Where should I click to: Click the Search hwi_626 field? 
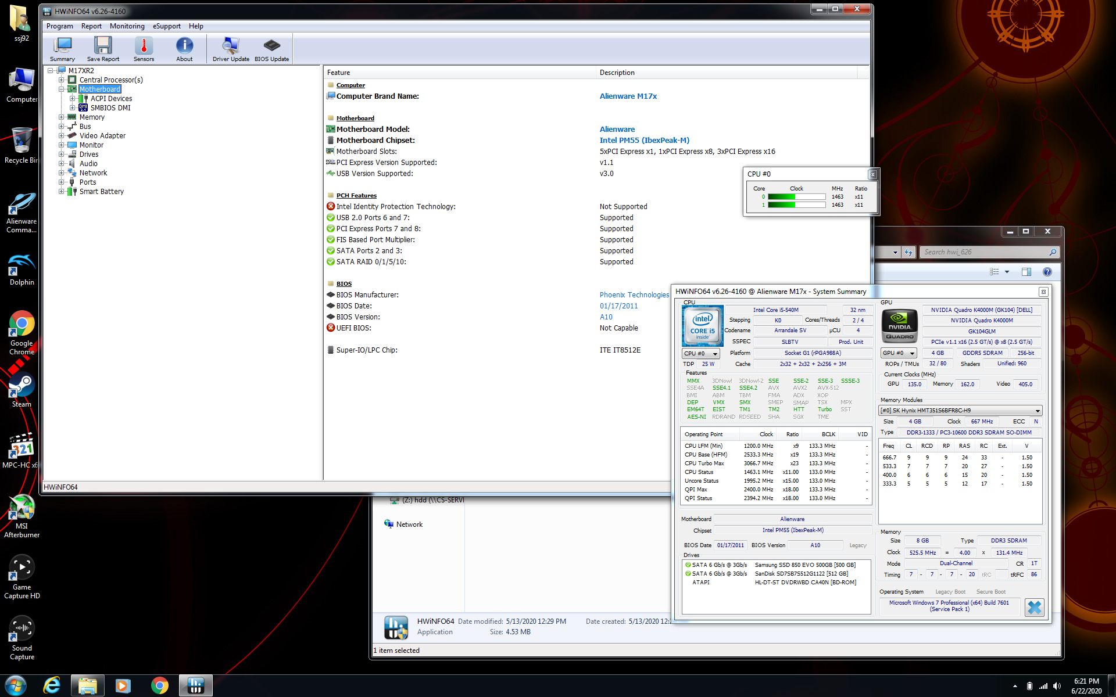(x=985, y=252)
